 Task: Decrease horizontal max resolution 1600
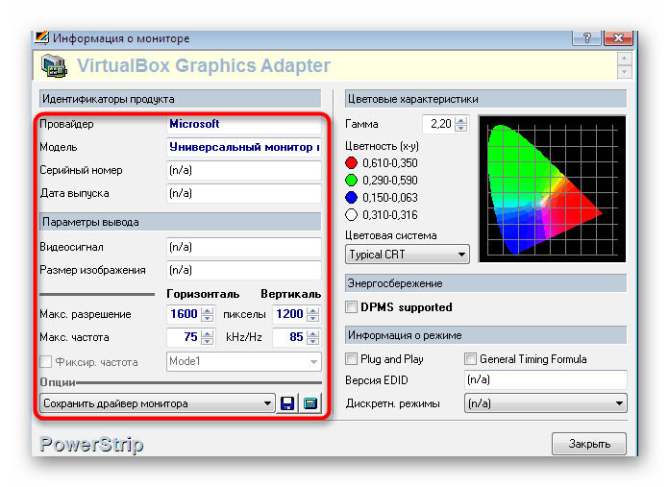pos(208,318)
